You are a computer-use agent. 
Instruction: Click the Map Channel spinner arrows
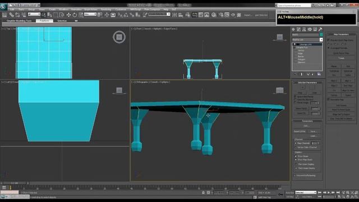coord(319,143)
